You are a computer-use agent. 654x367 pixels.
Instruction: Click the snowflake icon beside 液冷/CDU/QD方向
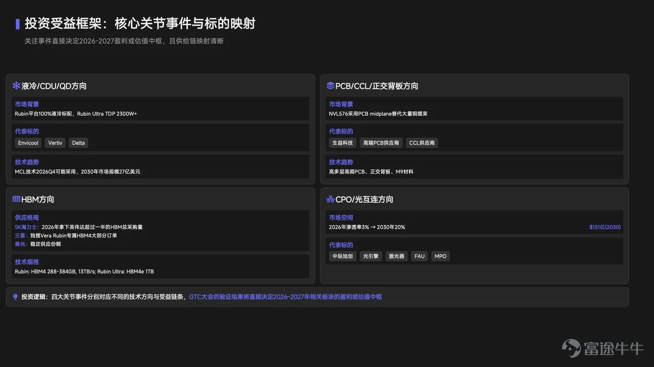(x=16, y=86)
